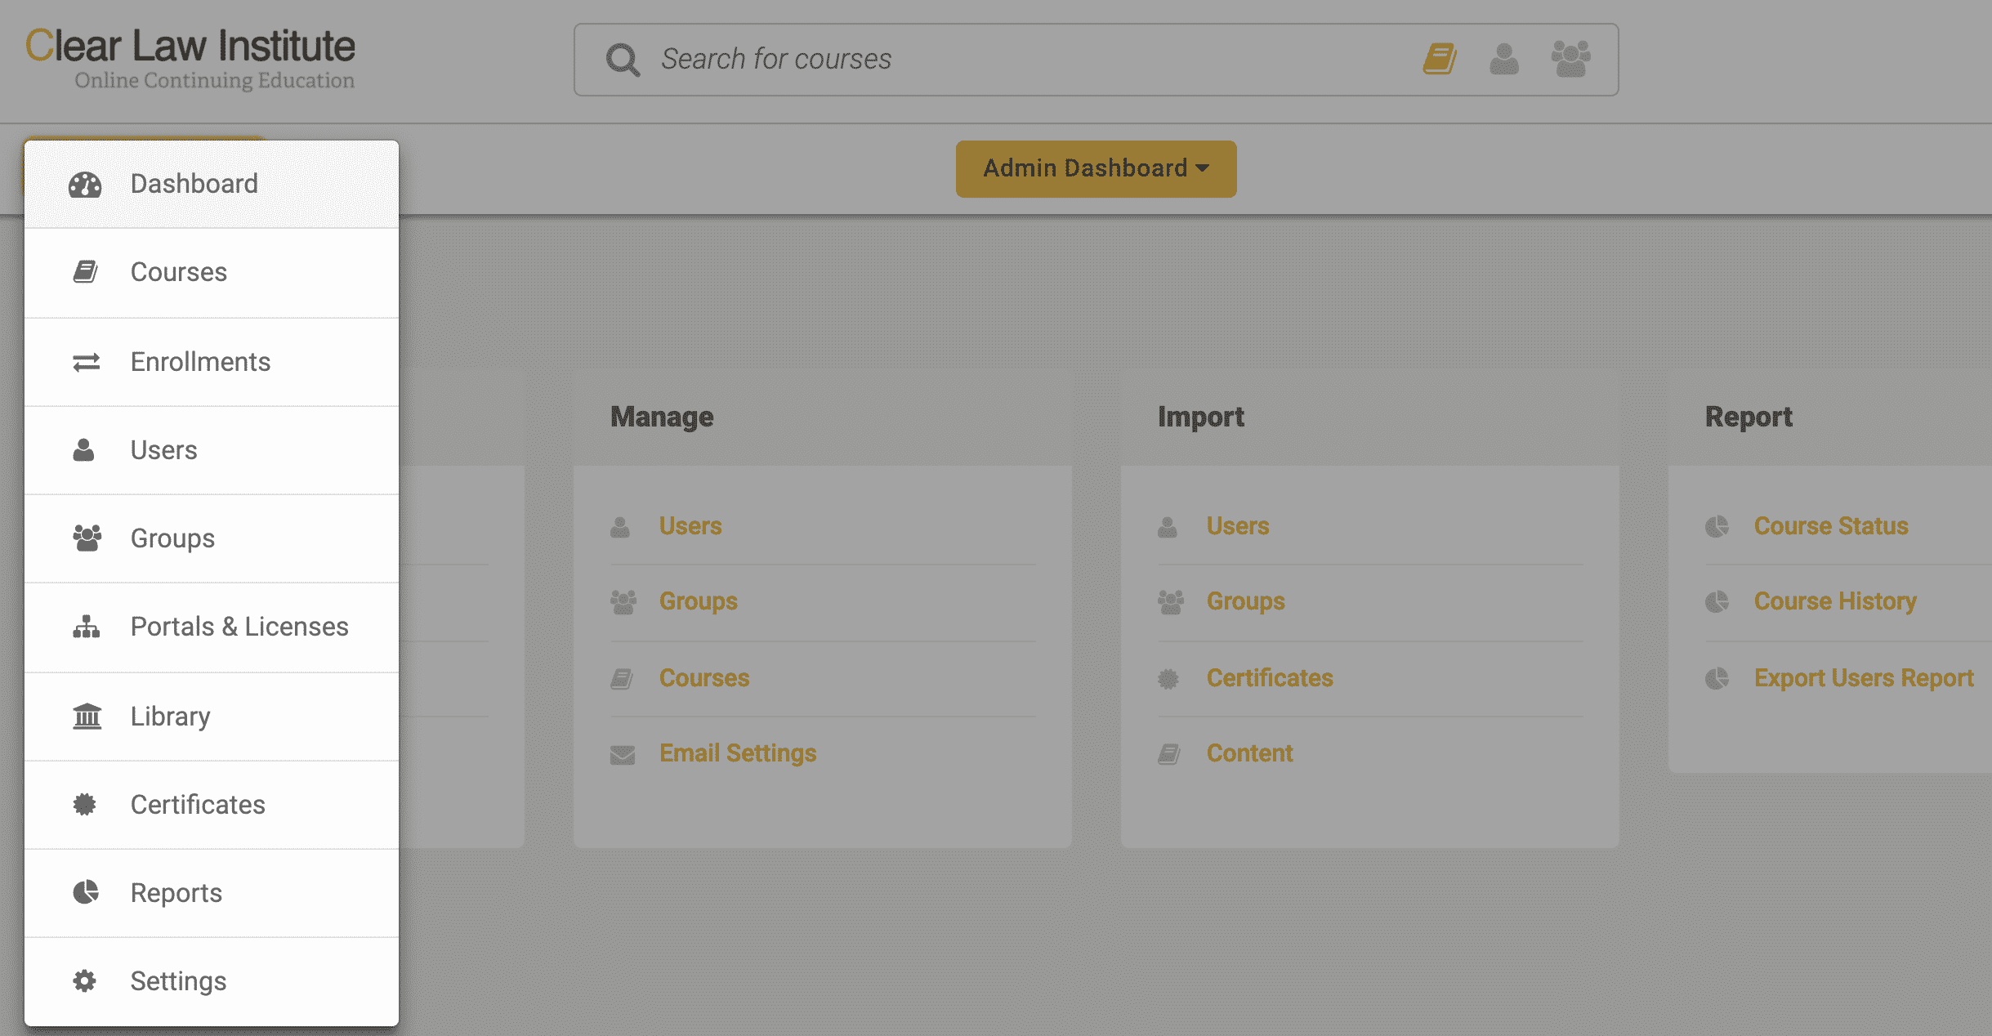Click the envelope icon beside Email Settings
Screen dimensions: 1992x1036
click(623, 754)
